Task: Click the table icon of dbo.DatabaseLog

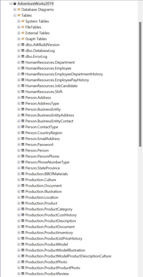Action: pyautogui.click(x=23, y=51)
